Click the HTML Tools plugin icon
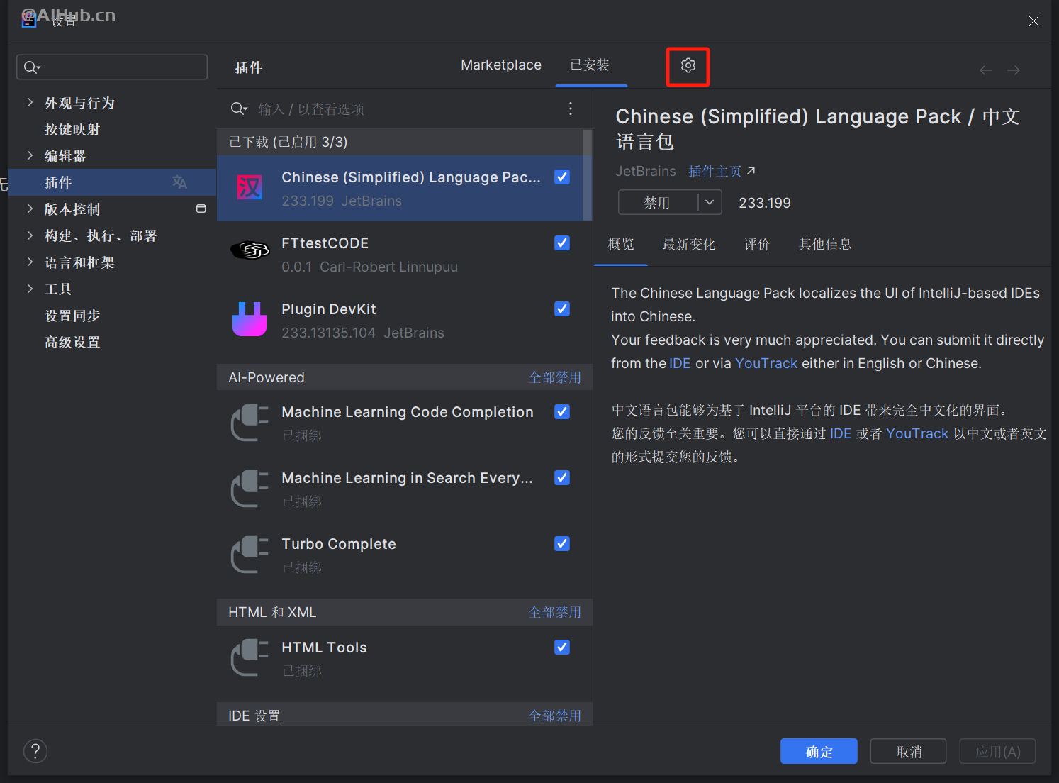This screenshot has height=783, width=1059. [x=250, y=658]
